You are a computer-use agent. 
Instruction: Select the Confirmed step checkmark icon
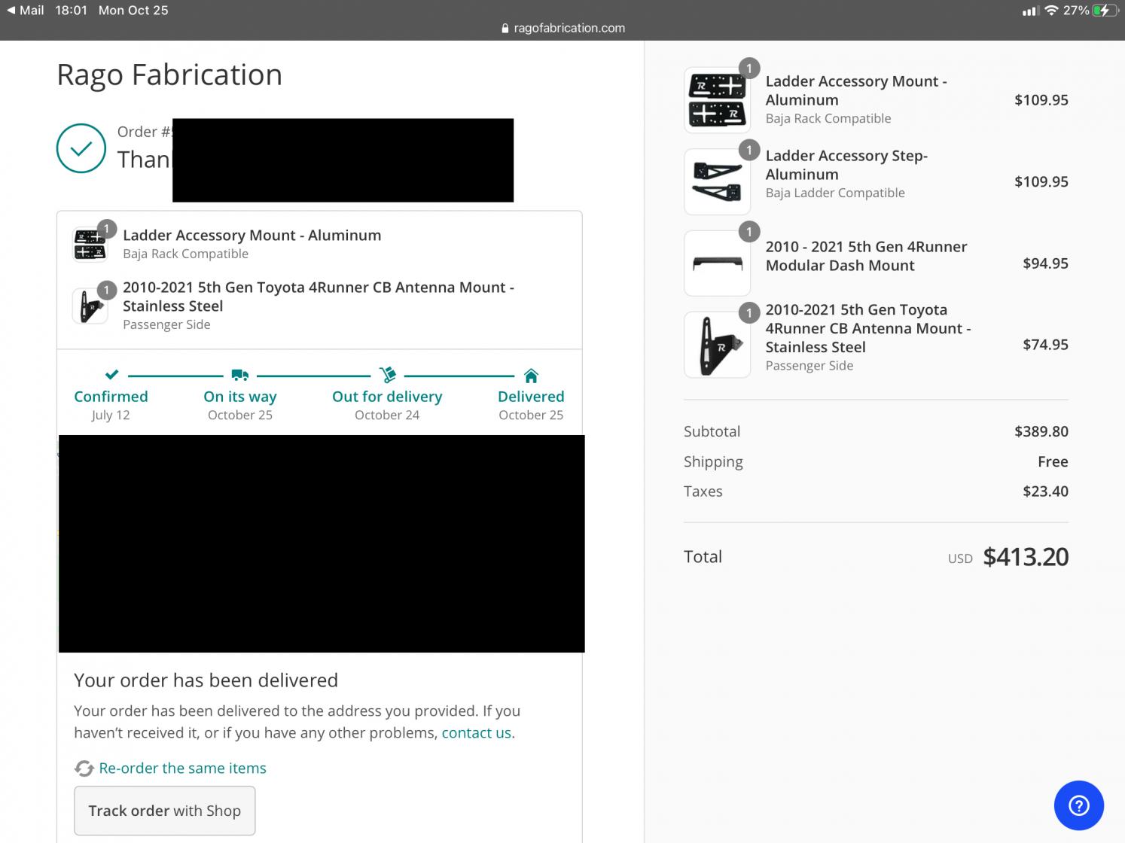111,374
